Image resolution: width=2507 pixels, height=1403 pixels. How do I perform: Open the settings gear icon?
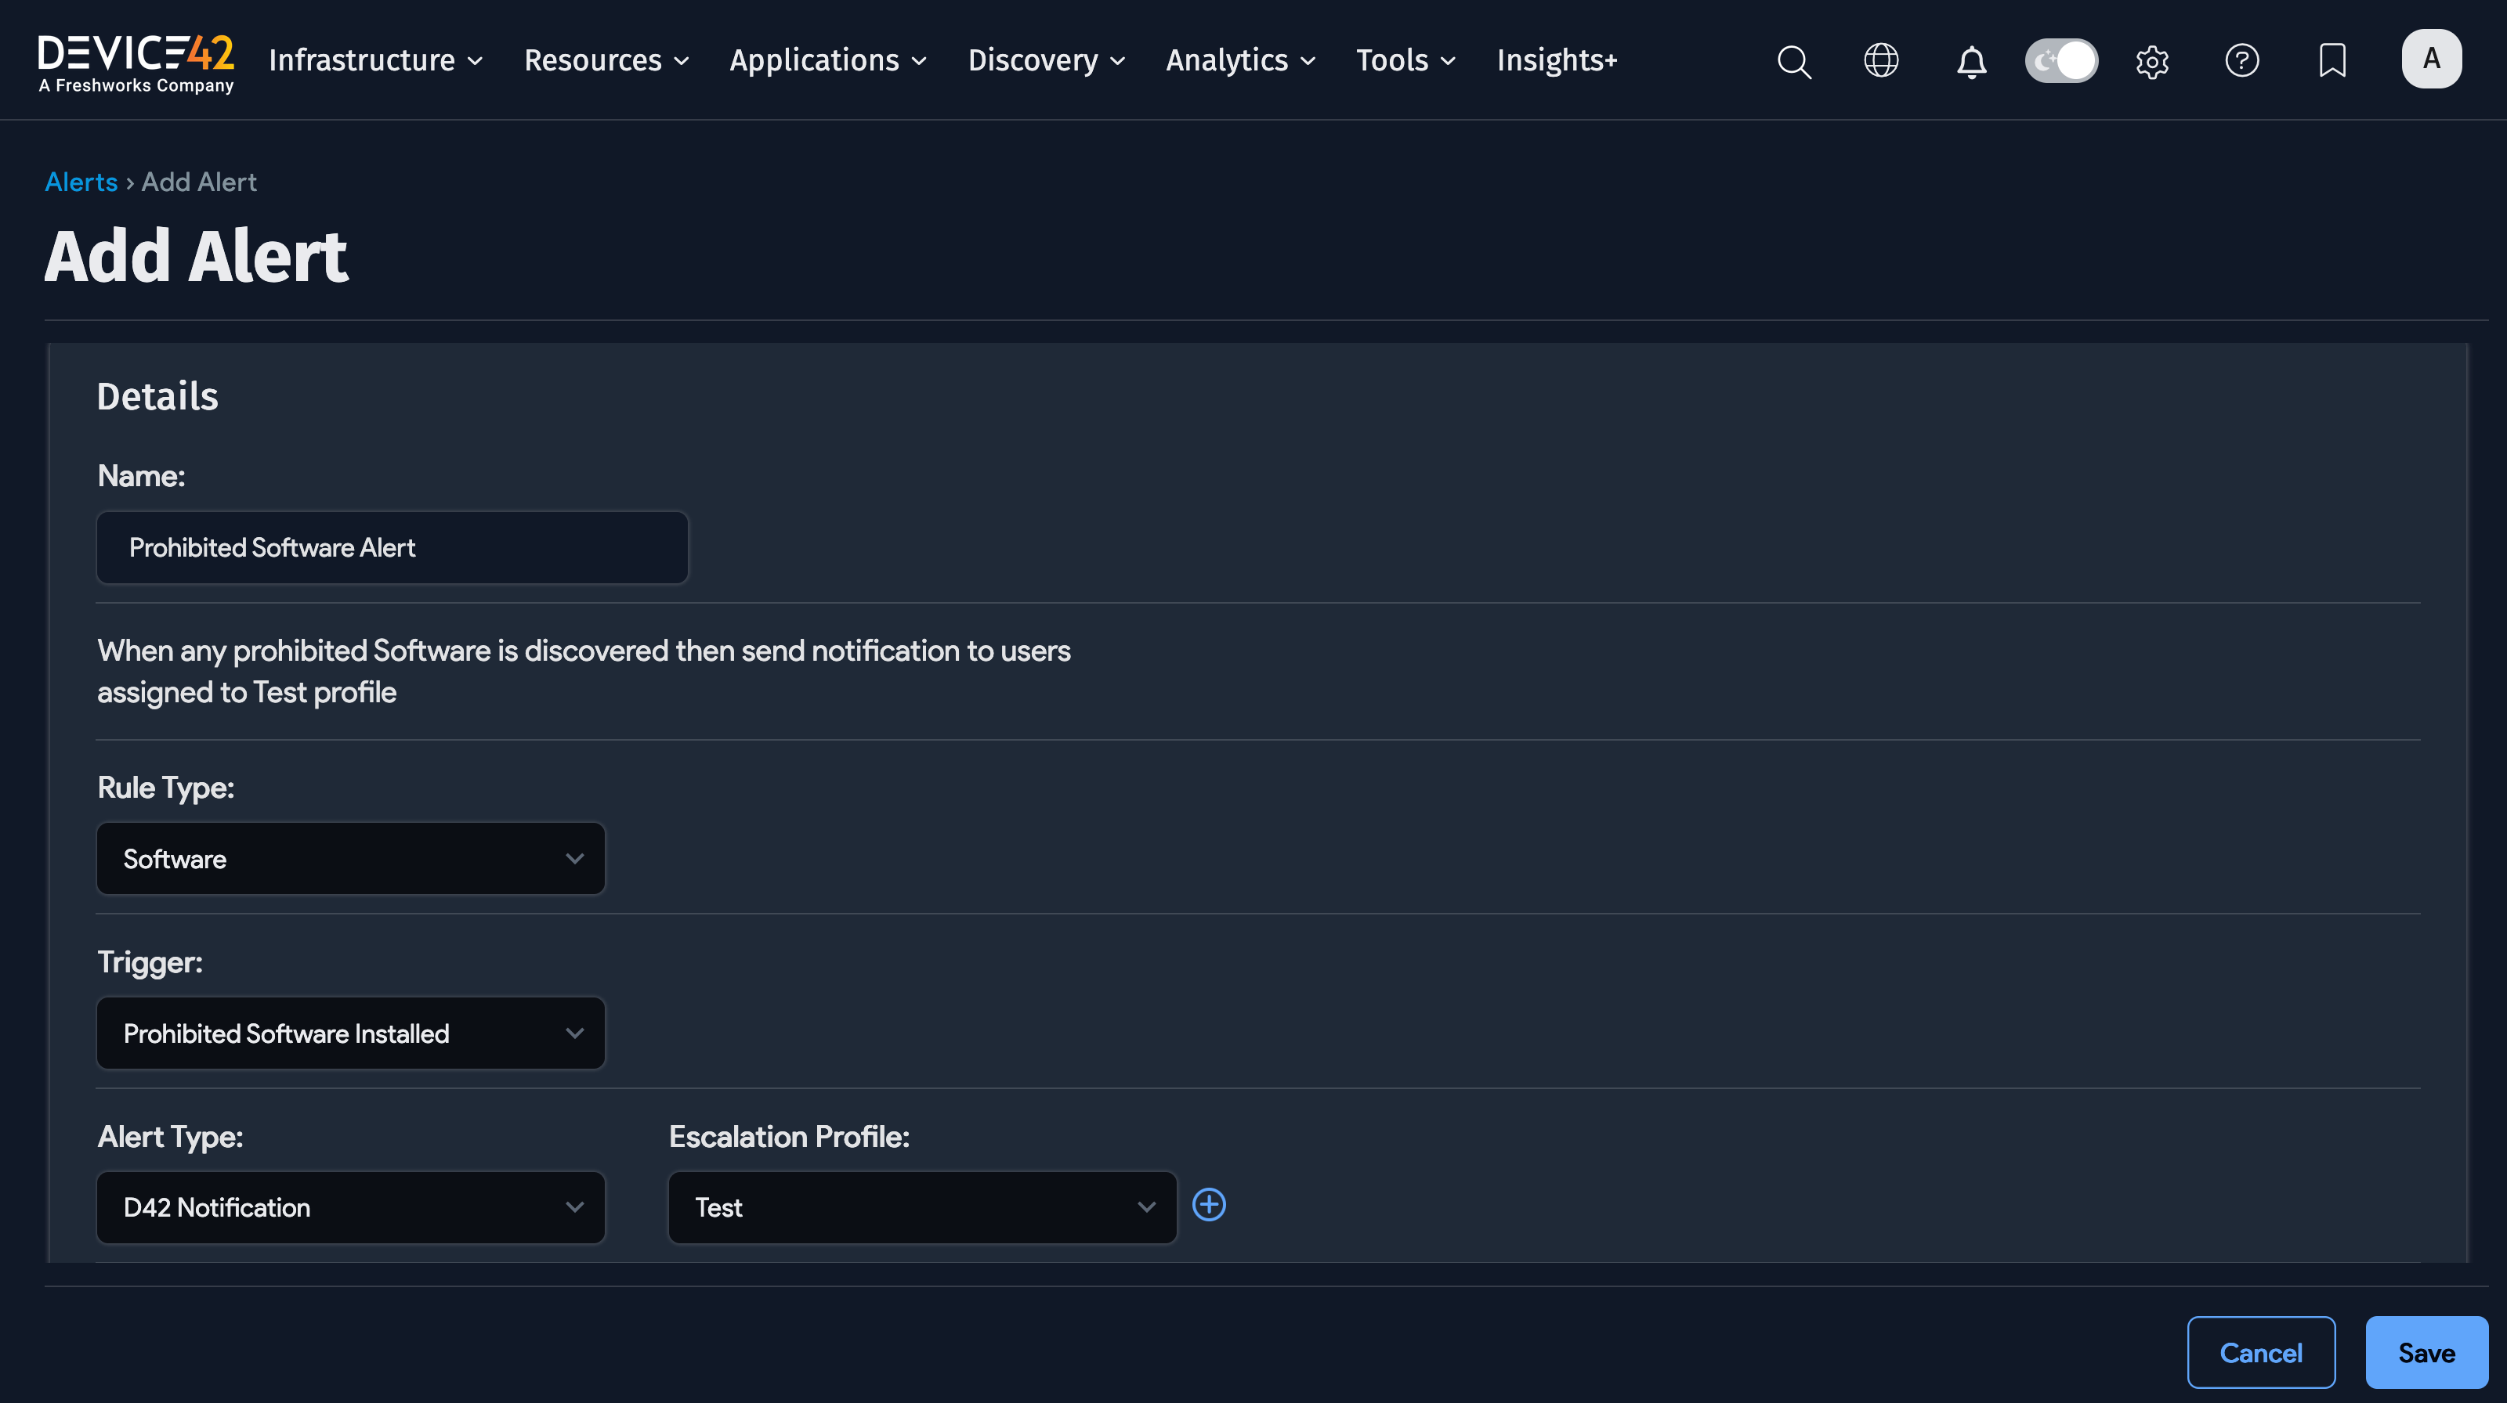pos(2152,61)
